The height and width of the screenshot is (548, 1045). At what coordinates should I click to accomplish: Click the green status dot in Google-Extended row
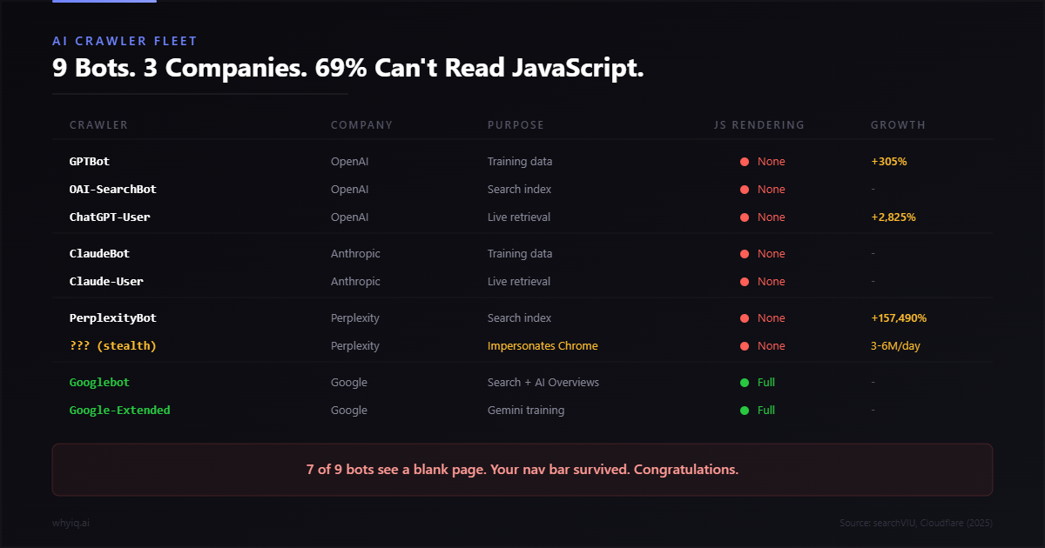tap(745, 411)
